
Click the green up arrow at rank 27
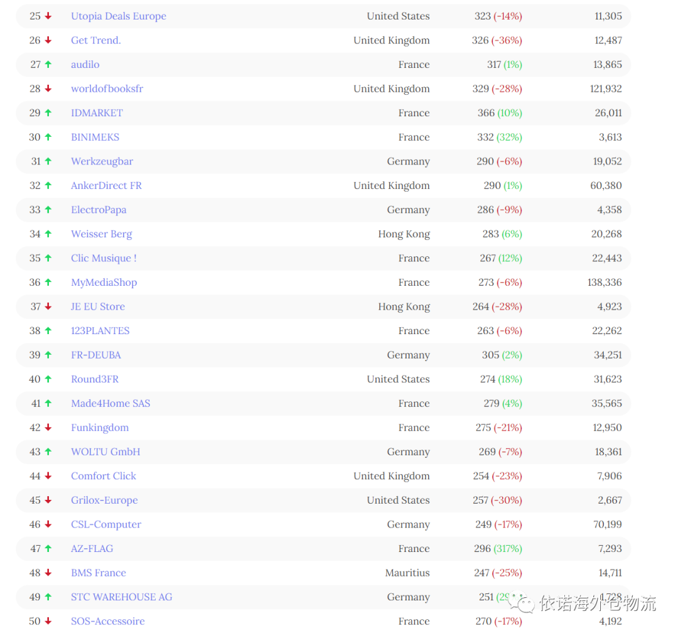48,65
